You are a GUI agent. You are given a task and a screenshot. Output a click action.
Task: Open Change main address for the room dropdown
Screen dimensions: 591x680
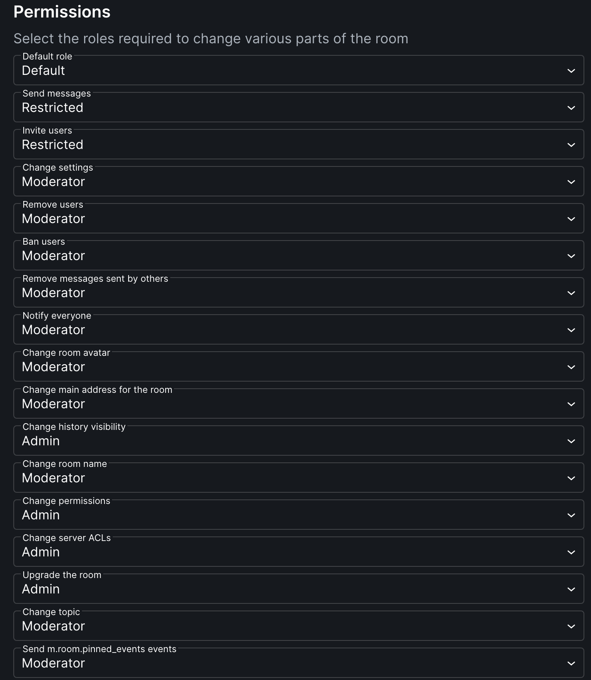(298, 404)
